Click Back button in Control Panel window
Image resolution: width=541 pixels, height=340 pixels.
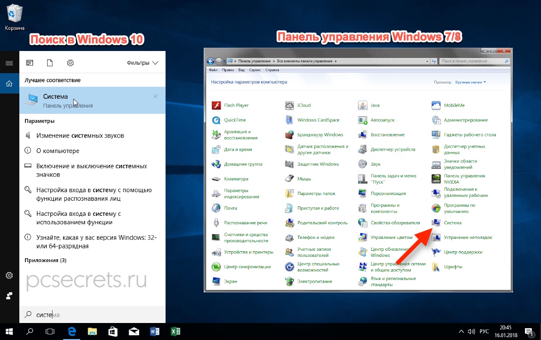(210, 61)
